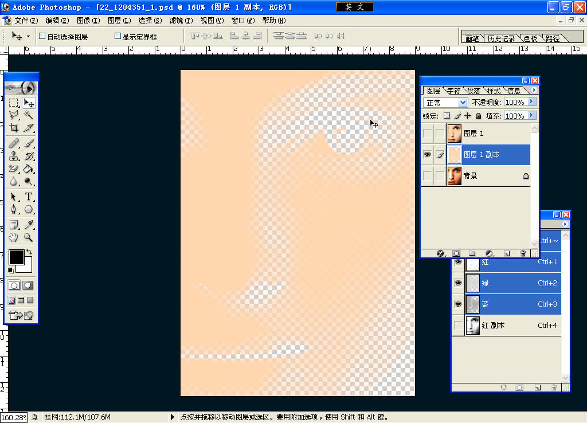Click zoom percentage field 160.28%

click(x=14, y=417)
